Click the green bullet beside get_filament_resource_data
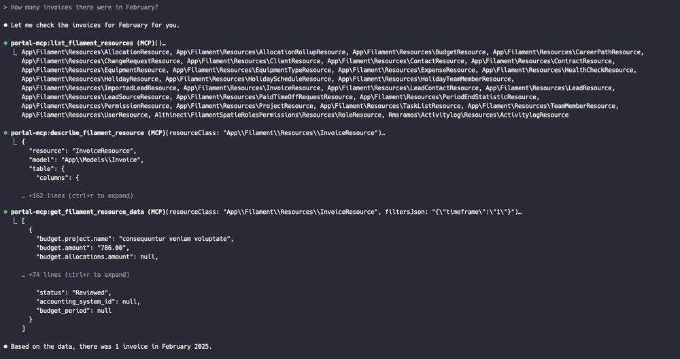The width and height of the screenshot is (680, 359). [x=5, y=212]
